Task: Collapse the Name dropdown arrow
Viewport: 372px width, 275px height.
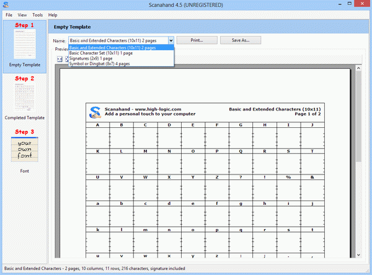Action: point(171,40)
